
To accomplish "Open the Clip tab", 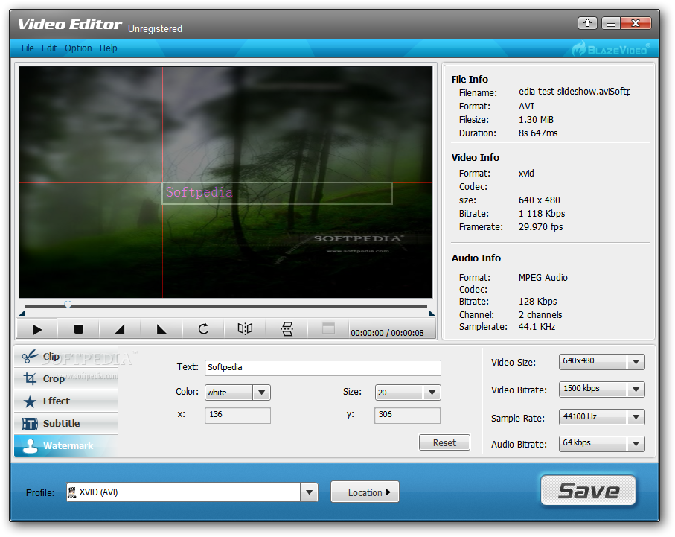I will point(66,357).
